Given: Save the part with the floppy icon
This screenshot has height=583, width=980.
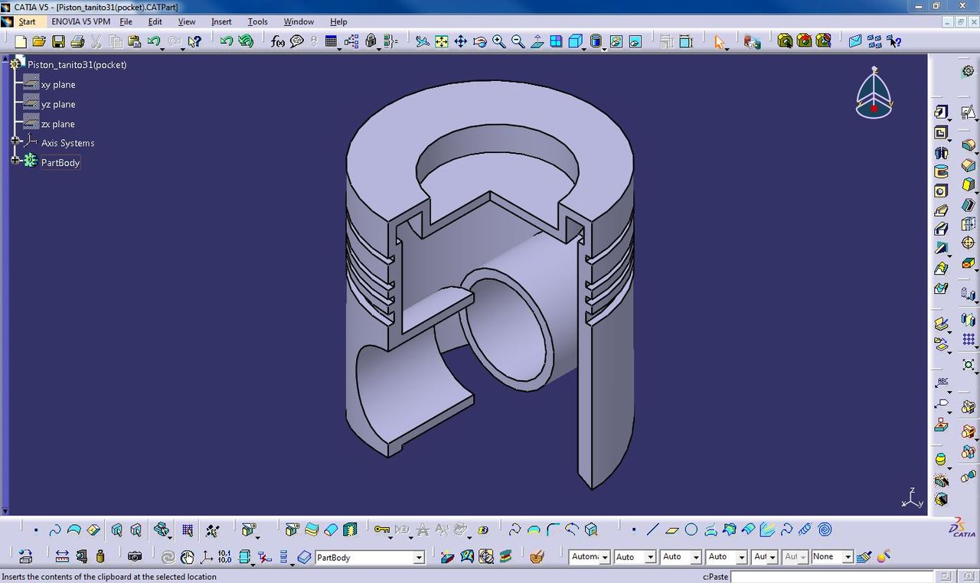Looking at the screenshot, I should pos(58,41).
